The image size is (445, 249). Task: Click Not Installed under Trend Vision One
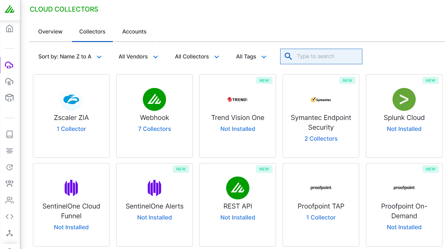click(x=238, y=129)
